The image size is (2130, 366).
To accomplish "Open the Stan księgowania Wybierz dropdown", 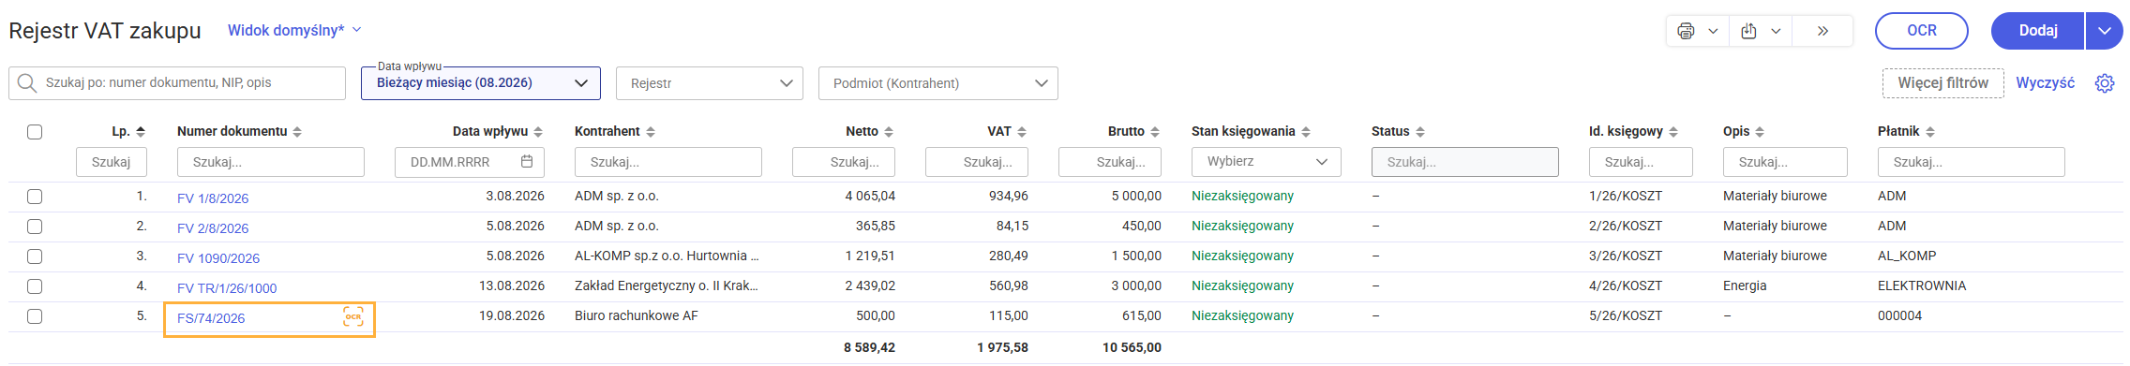I will click(x=1267, y=162).
